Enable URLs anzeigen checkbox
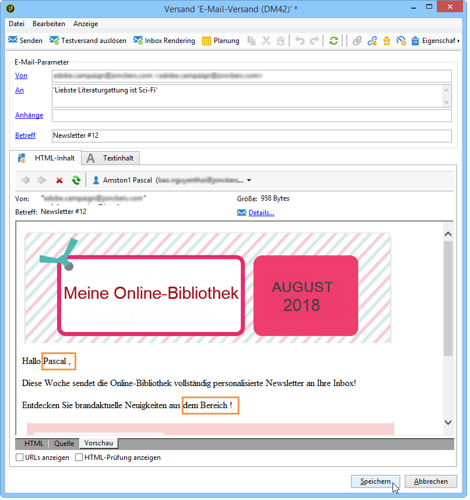 pos(19,459)
